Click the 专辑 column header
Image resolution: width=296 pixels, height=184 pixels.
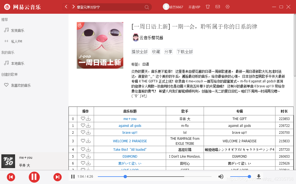[x=240, y=111]
